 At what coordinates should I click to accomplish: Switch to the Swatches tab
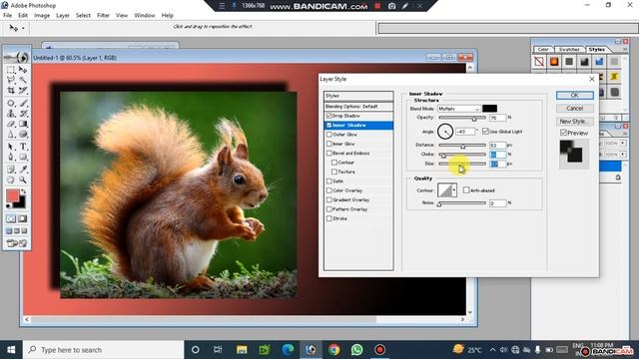click(569, 49)
